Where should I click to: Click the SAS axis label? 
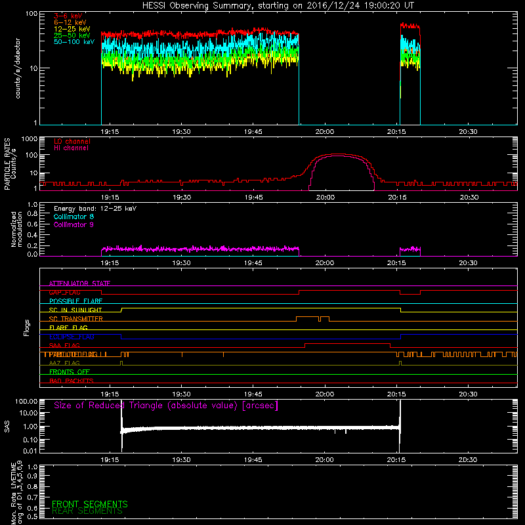(x=7, y=426)
